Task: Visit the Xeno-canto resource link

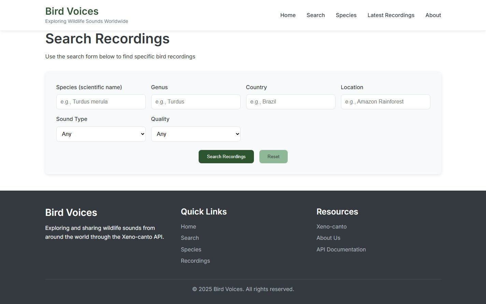Action: (331, 226)
